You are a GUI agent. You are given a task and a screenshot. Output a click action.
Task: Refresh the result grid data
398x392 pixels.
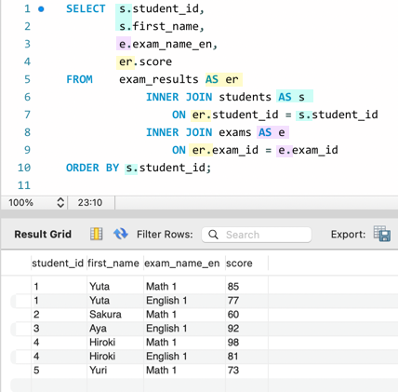121,234
